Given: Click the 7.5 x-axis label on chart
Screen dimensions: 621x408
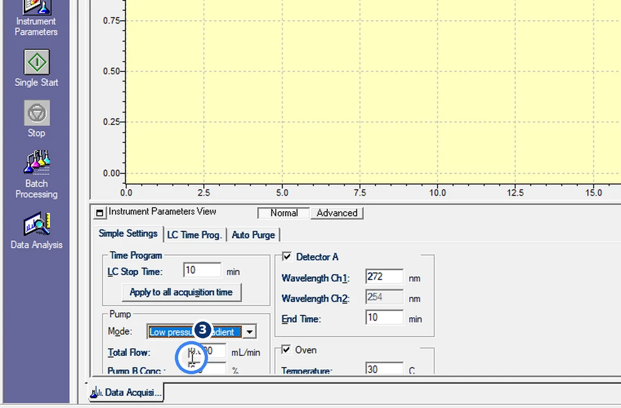Looking at the screenshot, I should click(x=360, y=193).
